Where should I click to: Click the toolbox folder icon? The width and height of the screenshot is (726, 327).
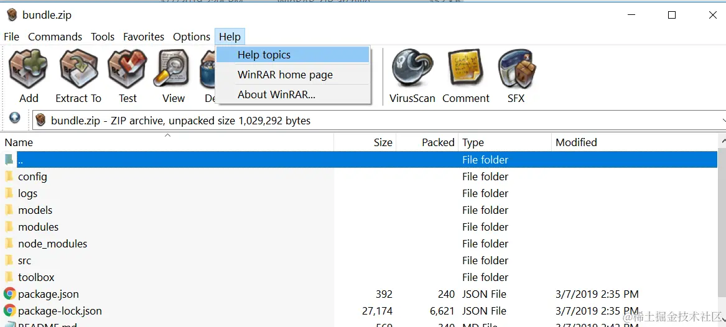(x=9, y=277)
